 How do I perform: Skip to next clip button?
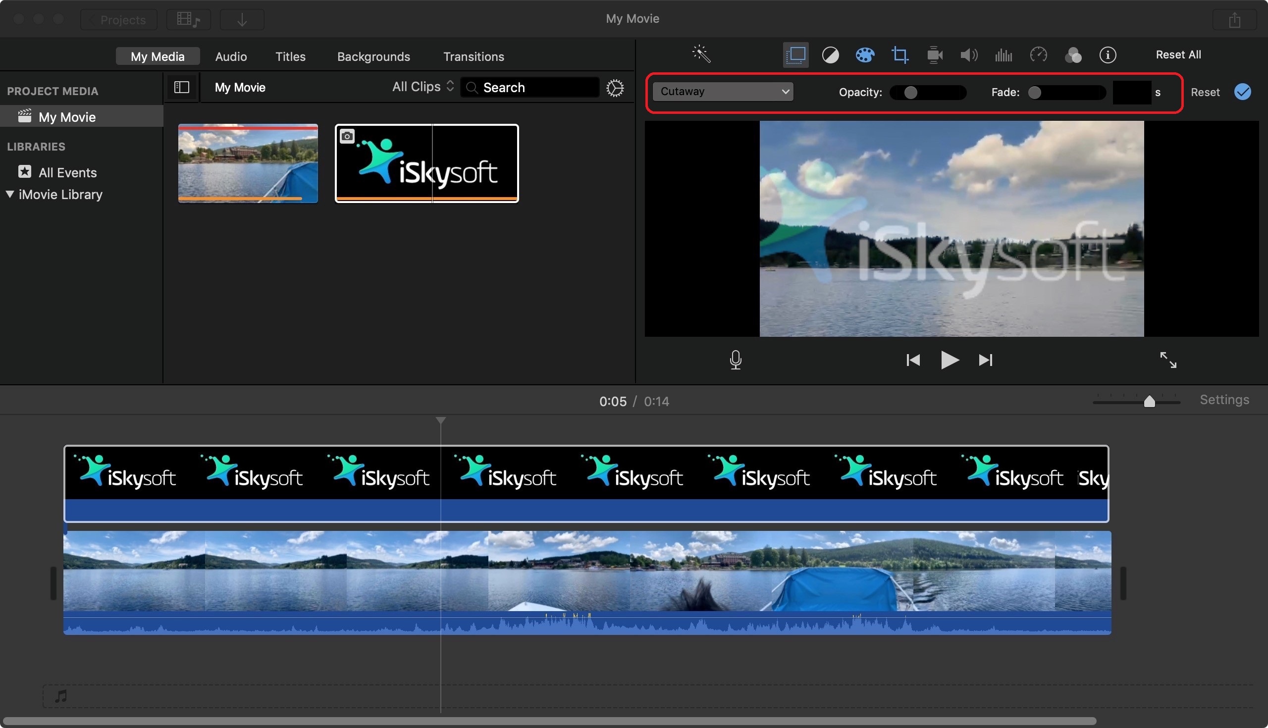pyautogui.click(x=985, y=360)
